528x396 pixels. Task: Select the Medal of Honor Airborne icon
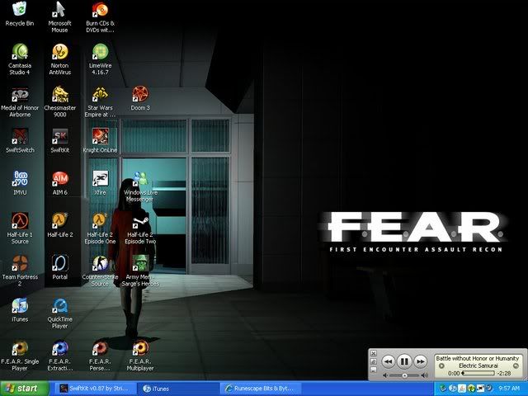coord(20,101)
